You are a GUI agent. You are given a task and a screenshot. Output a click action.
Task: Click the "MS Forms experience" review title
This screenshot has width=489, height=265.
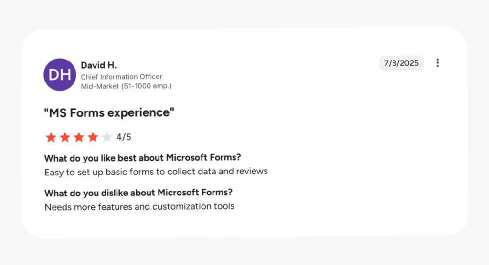pyautogui.click(x=109, y=113)
